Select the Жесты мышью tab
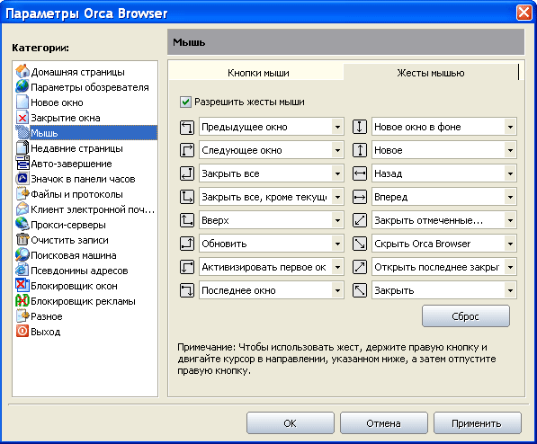The image size is (537, 444). pyautogui.click(x=431, y=73)
